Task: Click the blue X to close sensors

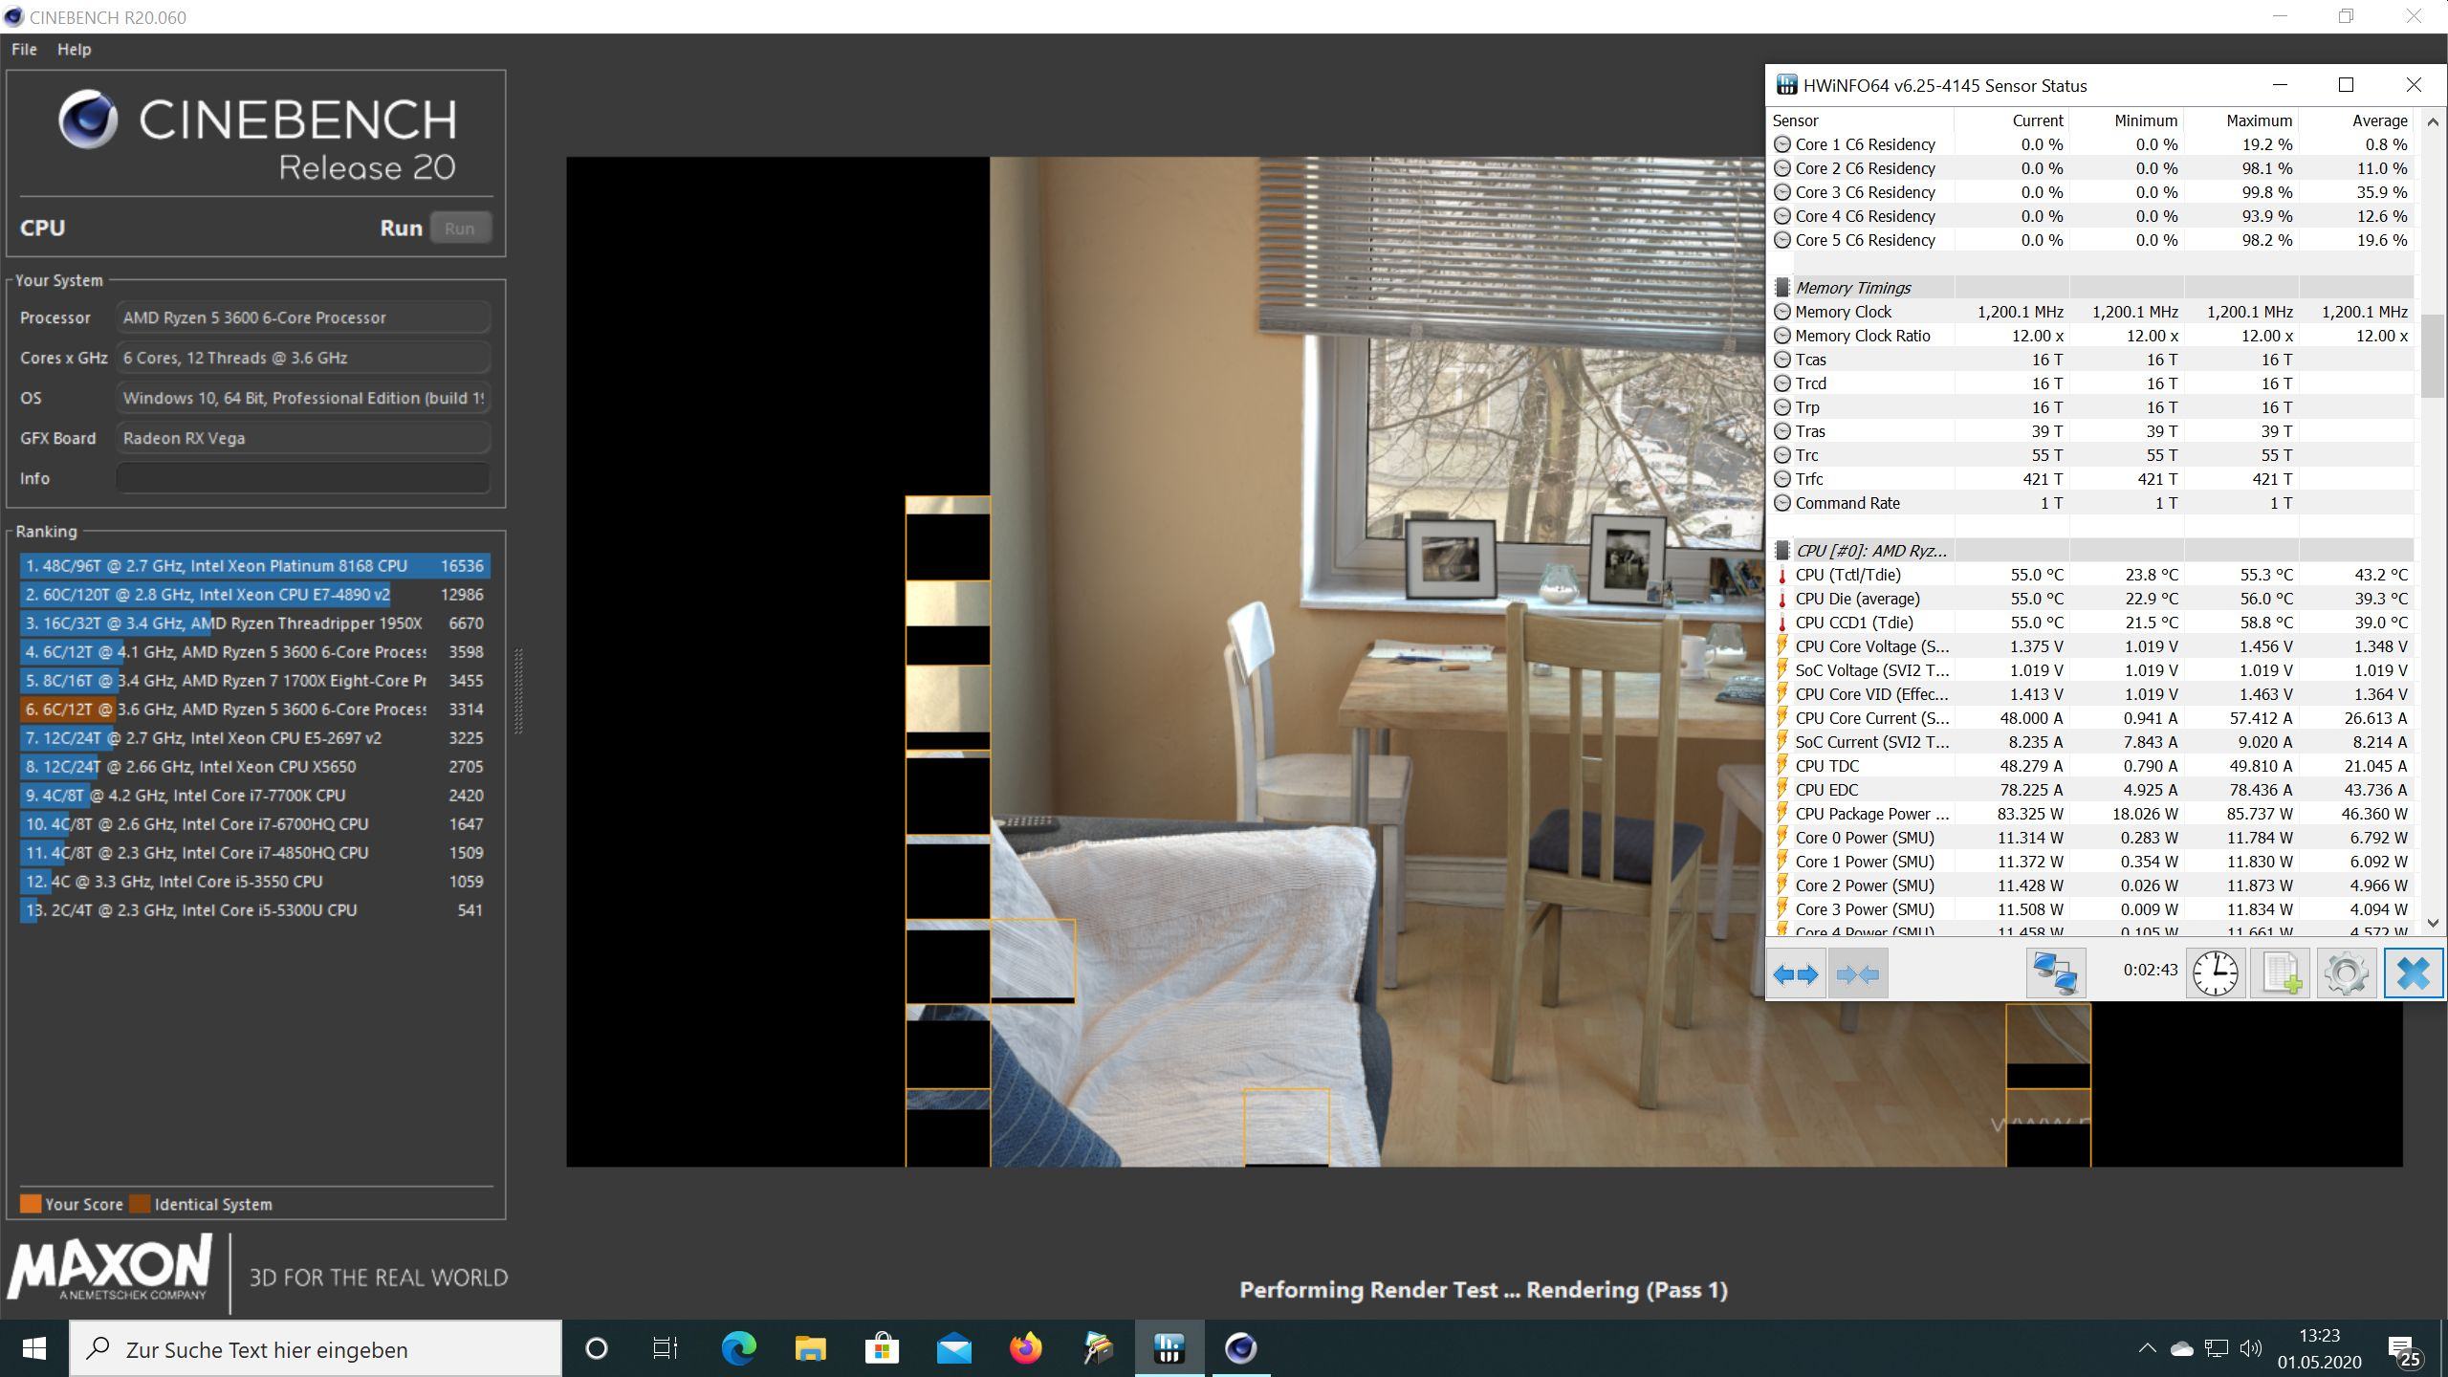Action: (x=2413, y=974)
